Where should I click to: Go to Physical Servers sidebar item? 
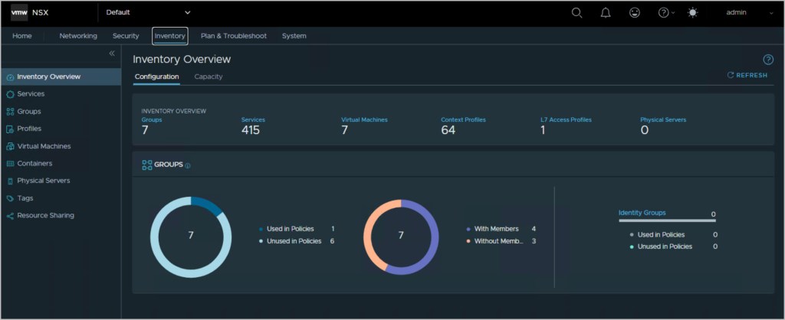click(x=43, y=181)
